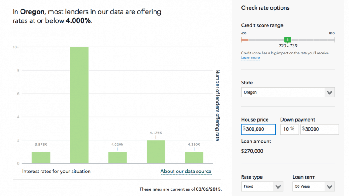Choose the 4.250% rate bar

pos(194,157)
